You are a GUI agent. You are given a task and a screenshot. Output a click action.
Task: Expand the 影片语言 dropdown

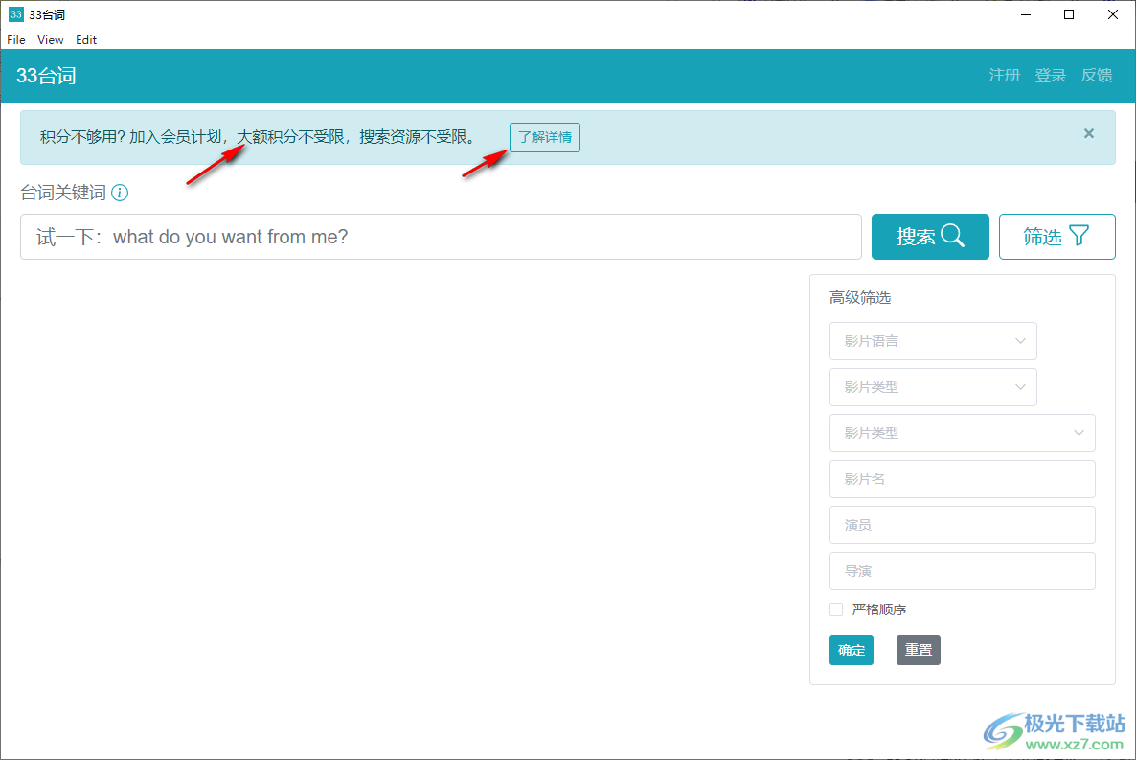tap(933, 341)
